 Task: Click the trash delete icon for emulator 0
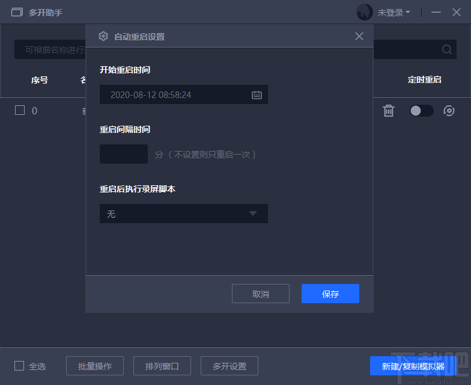pyautogui.click(x=388, y=111)
